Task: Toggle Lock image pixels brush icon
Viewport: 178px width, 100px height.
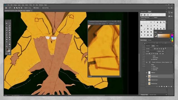Action: (151, 54)
